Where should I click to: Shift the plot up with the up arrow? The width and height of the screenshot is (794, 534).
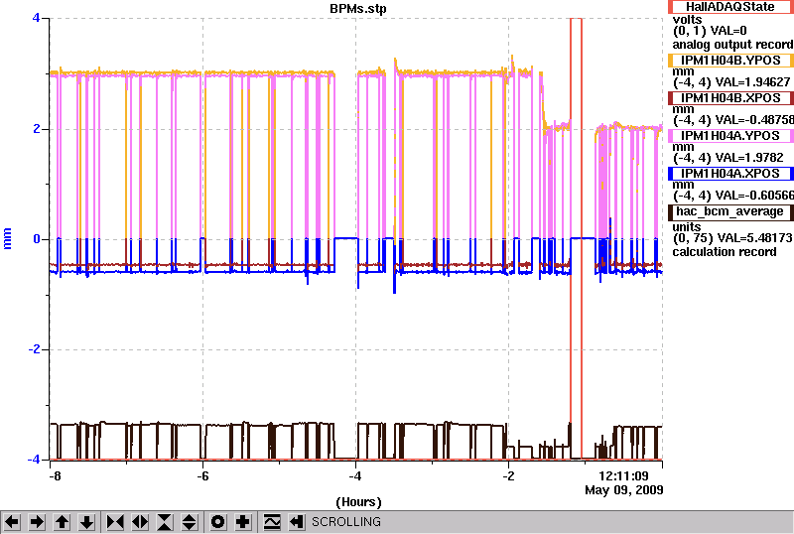(x=63, y=522)
